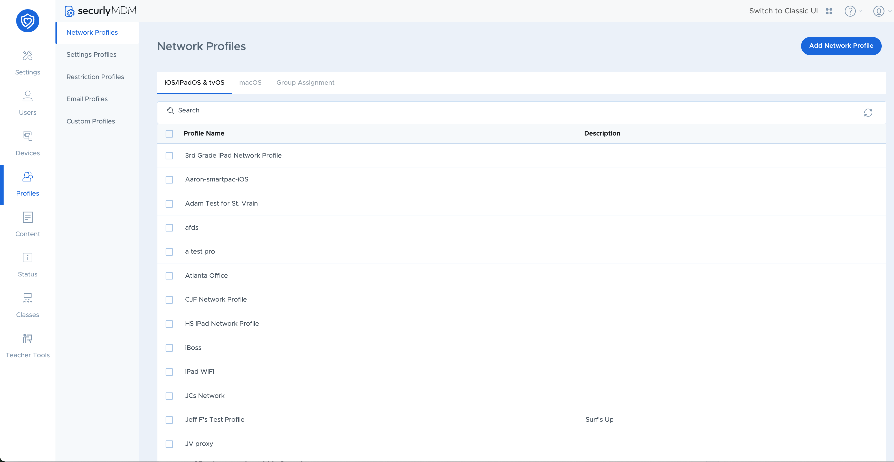Switch to the macOS tab
Screen dimensions: 894x462
[250, 83]
